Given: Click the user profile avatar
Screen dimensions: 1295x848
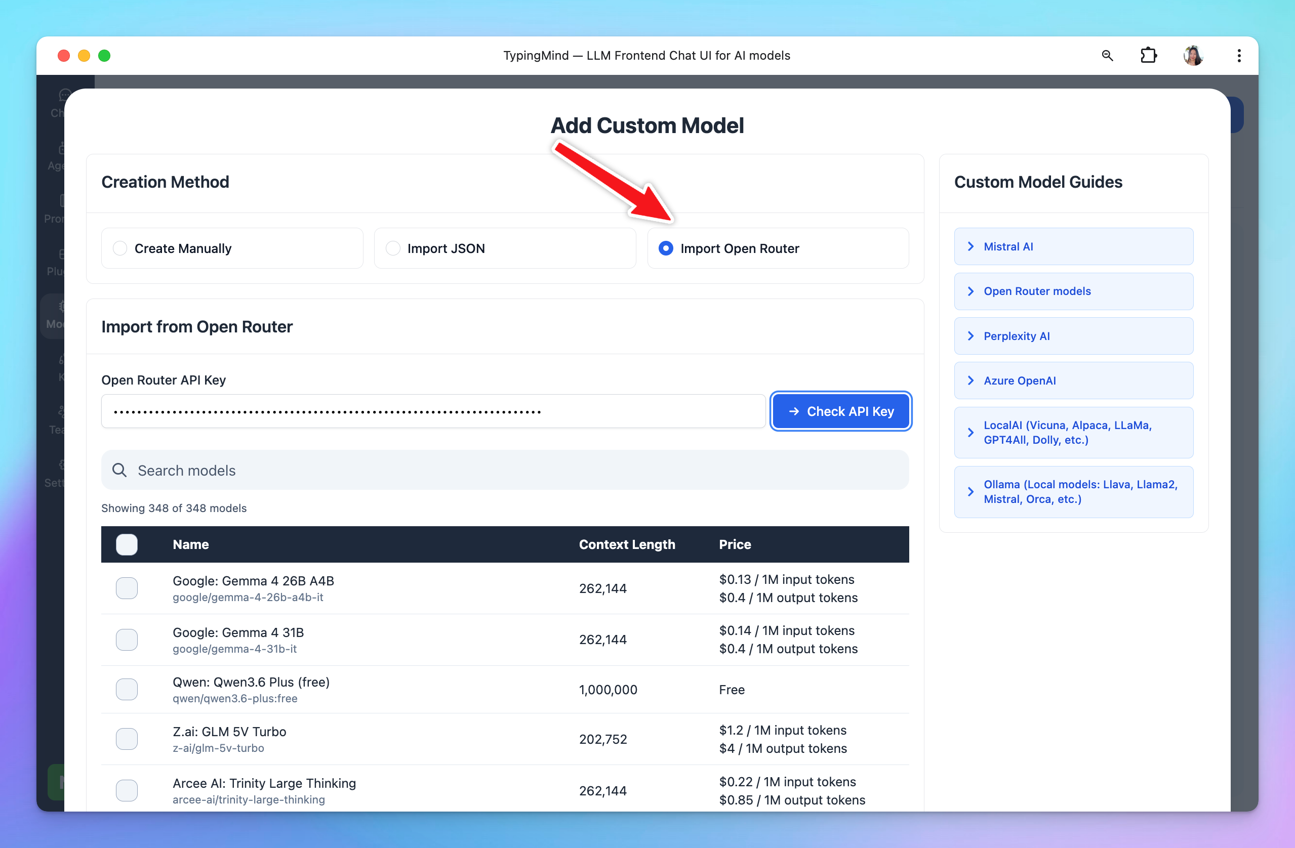Looking at the screenshot, I should pyautogui.click(x=1193, y=56).
